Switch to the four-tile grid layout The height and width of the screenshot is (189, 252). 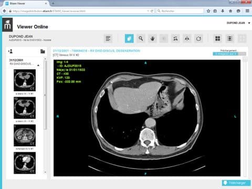click(217, 38)
